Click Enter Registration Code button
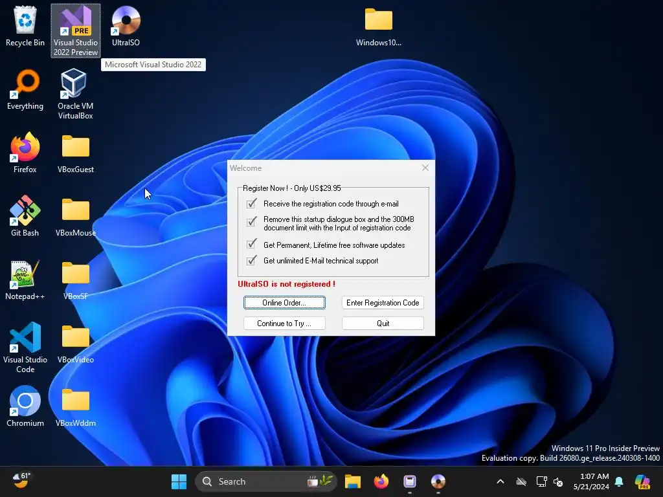663x497 pixels. [383, 303]
